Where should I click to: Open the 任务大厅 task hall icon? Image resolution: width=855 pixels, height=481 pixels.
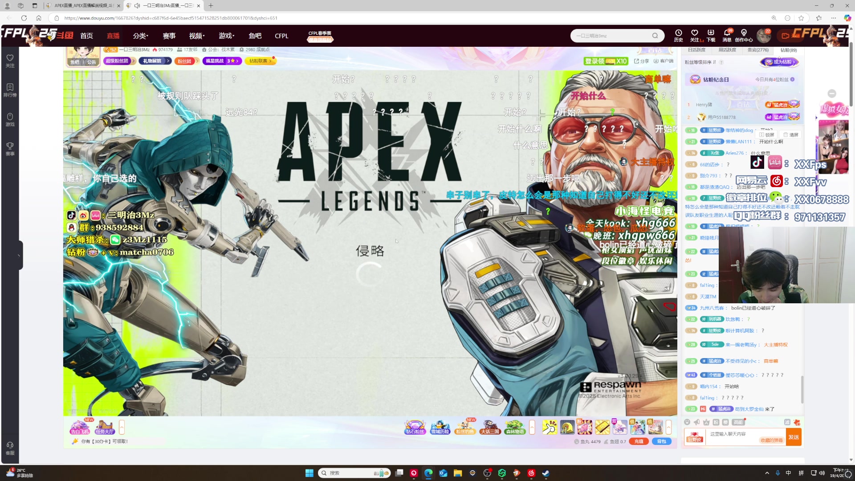(x=105, y=427)
